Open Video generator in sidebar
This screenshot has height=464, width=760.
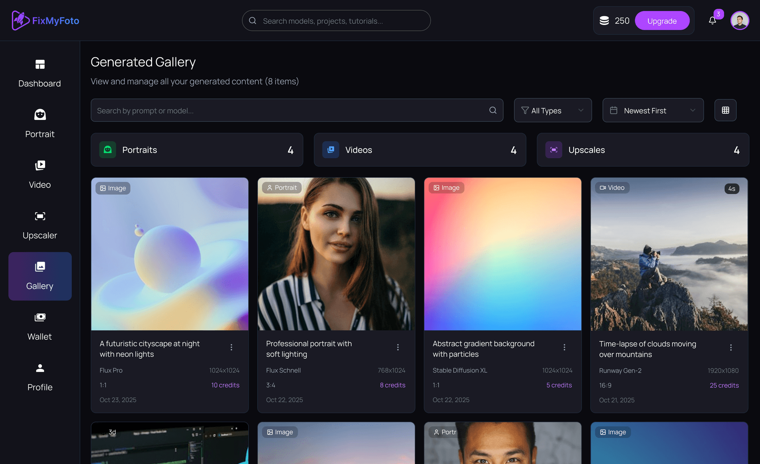(40, 175)
